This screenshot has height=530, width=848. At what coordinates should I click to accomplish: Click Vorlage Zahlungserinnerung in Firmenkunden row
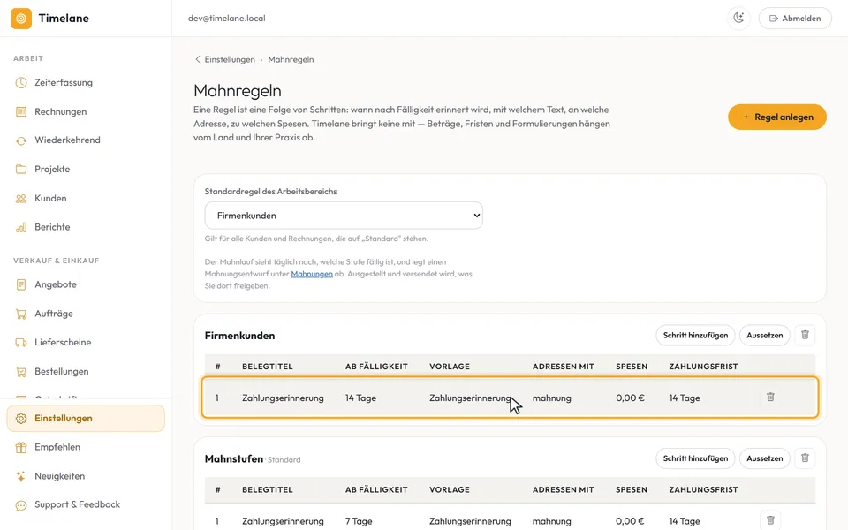[x=470, y=398]
